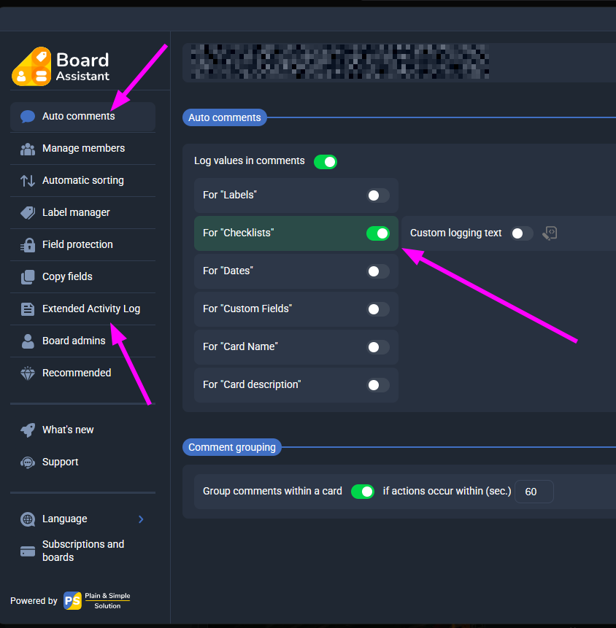Turn off the For "Checklists" toggle

tap(378, 233)
